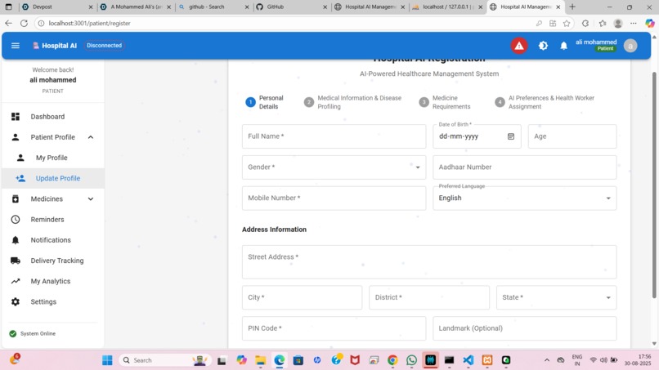Open the hamburger menu in header
The image size is (659, 370).
[x=16, y=46]
